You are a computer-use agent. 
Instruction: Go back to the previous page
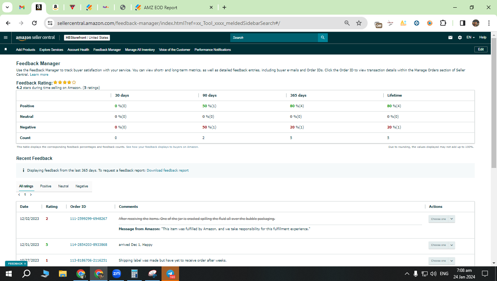[x=8, y=23]
